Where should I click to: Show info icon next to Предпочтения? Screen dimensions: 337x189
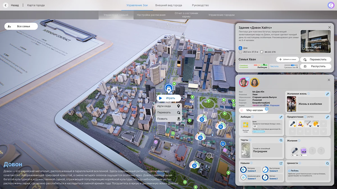click(305, 117)
